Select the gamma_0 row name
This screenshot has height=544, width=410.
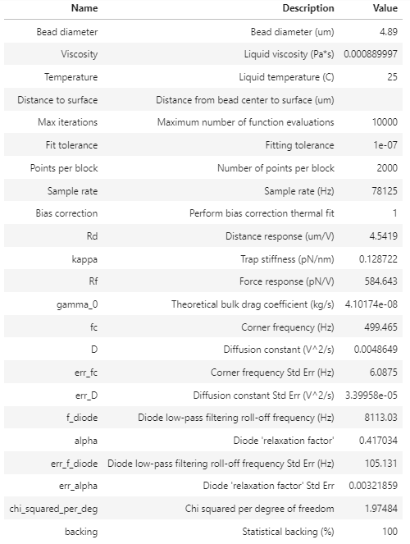click(x=77, y=304)
